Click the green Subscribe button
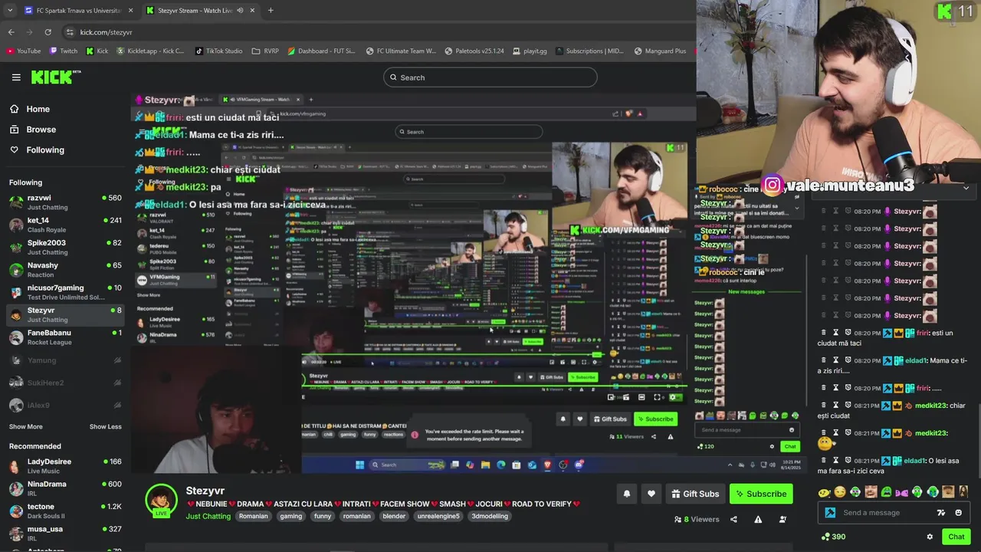This screenshot has height=552, width=981. 761,494
